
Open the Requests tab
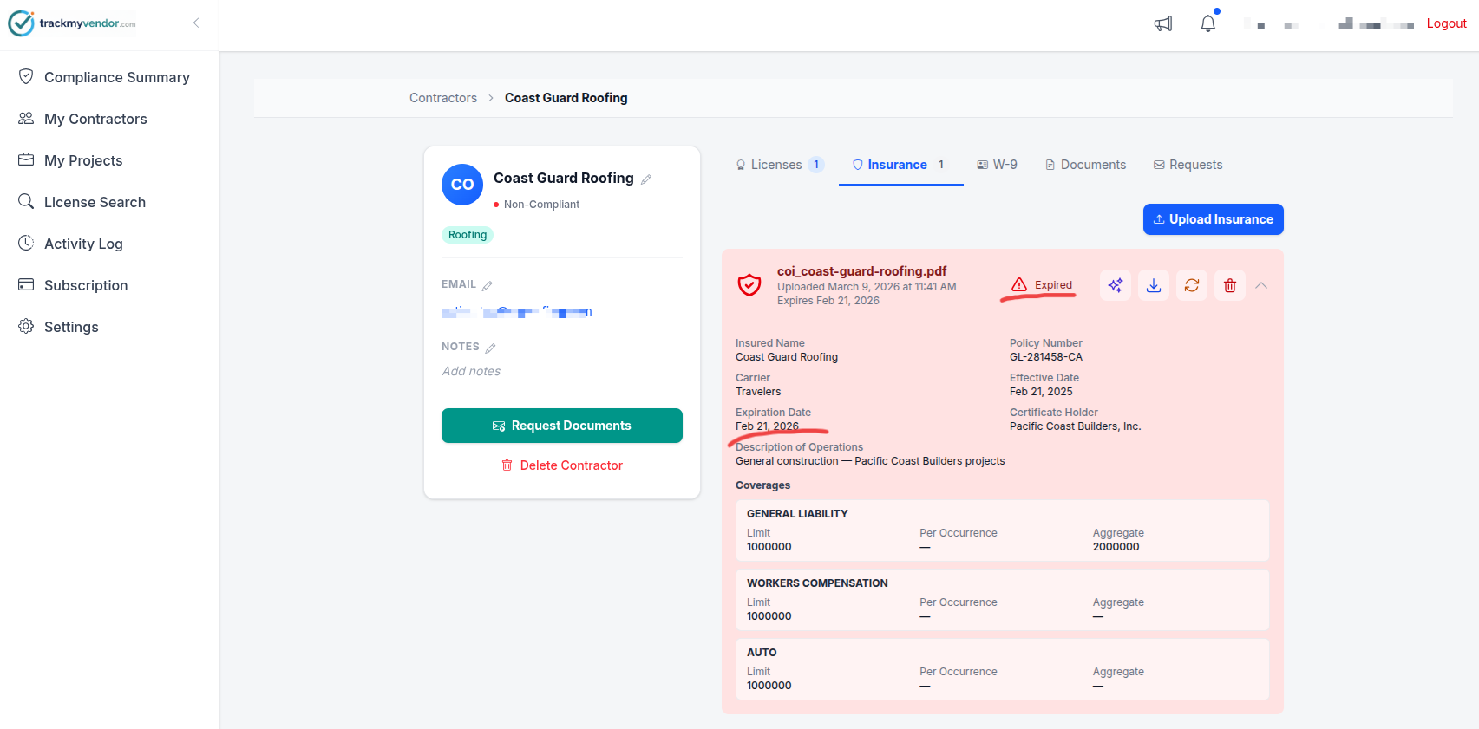coord(1188,165)
